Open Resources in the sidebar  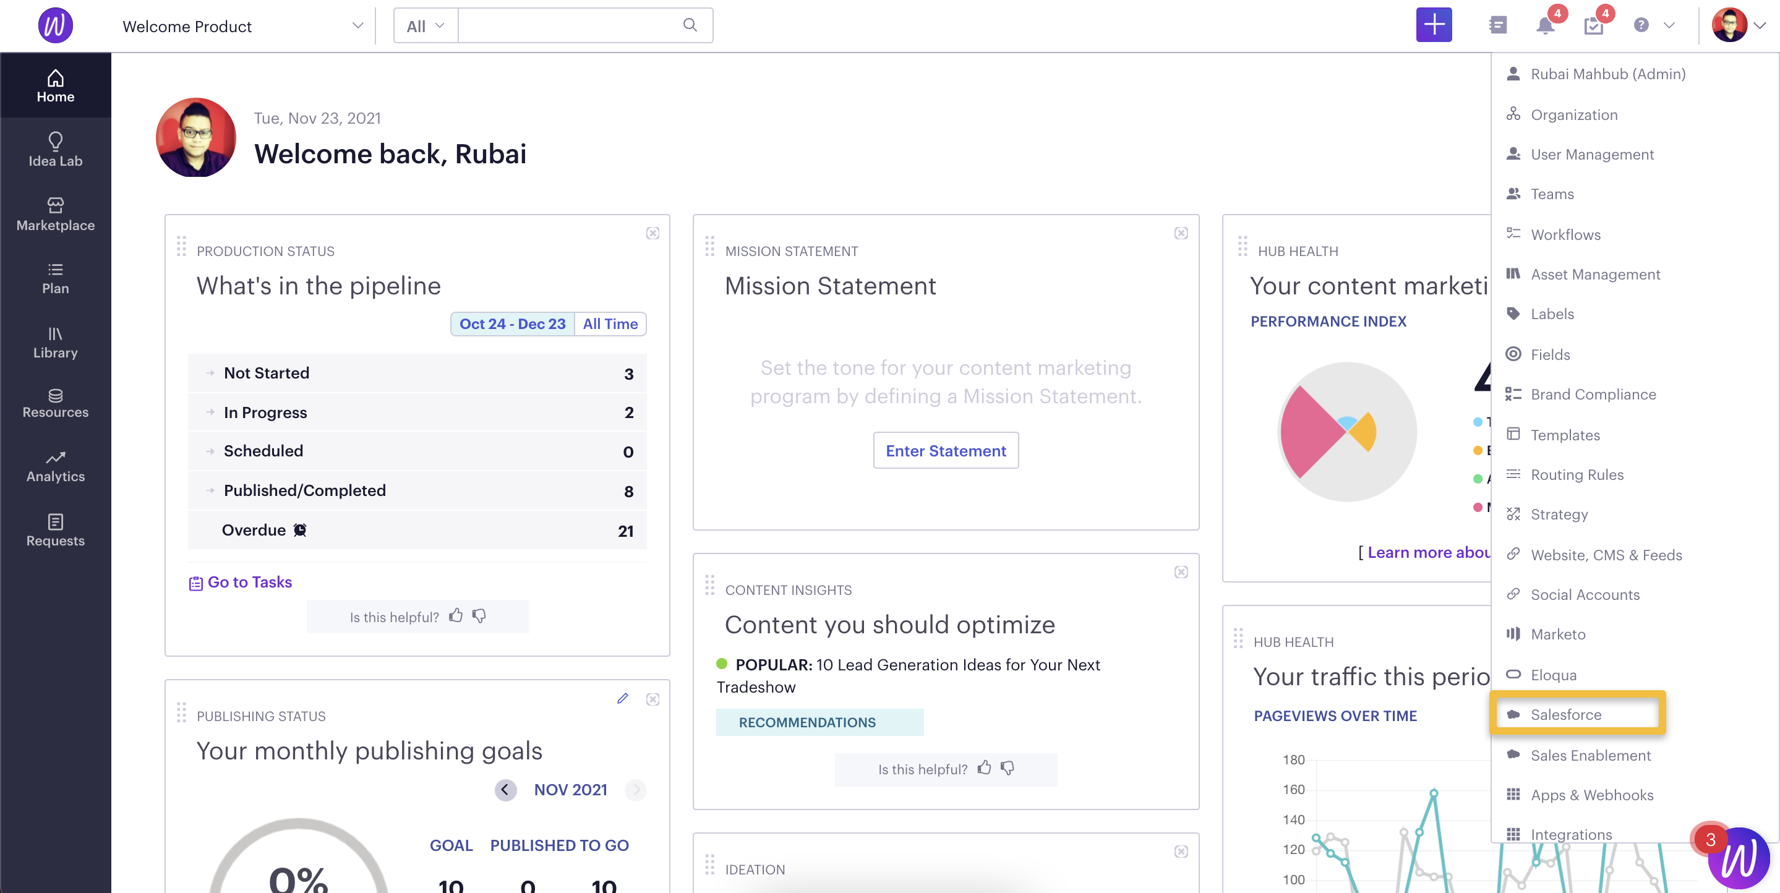pyautogui.click(x=55, y=403)
